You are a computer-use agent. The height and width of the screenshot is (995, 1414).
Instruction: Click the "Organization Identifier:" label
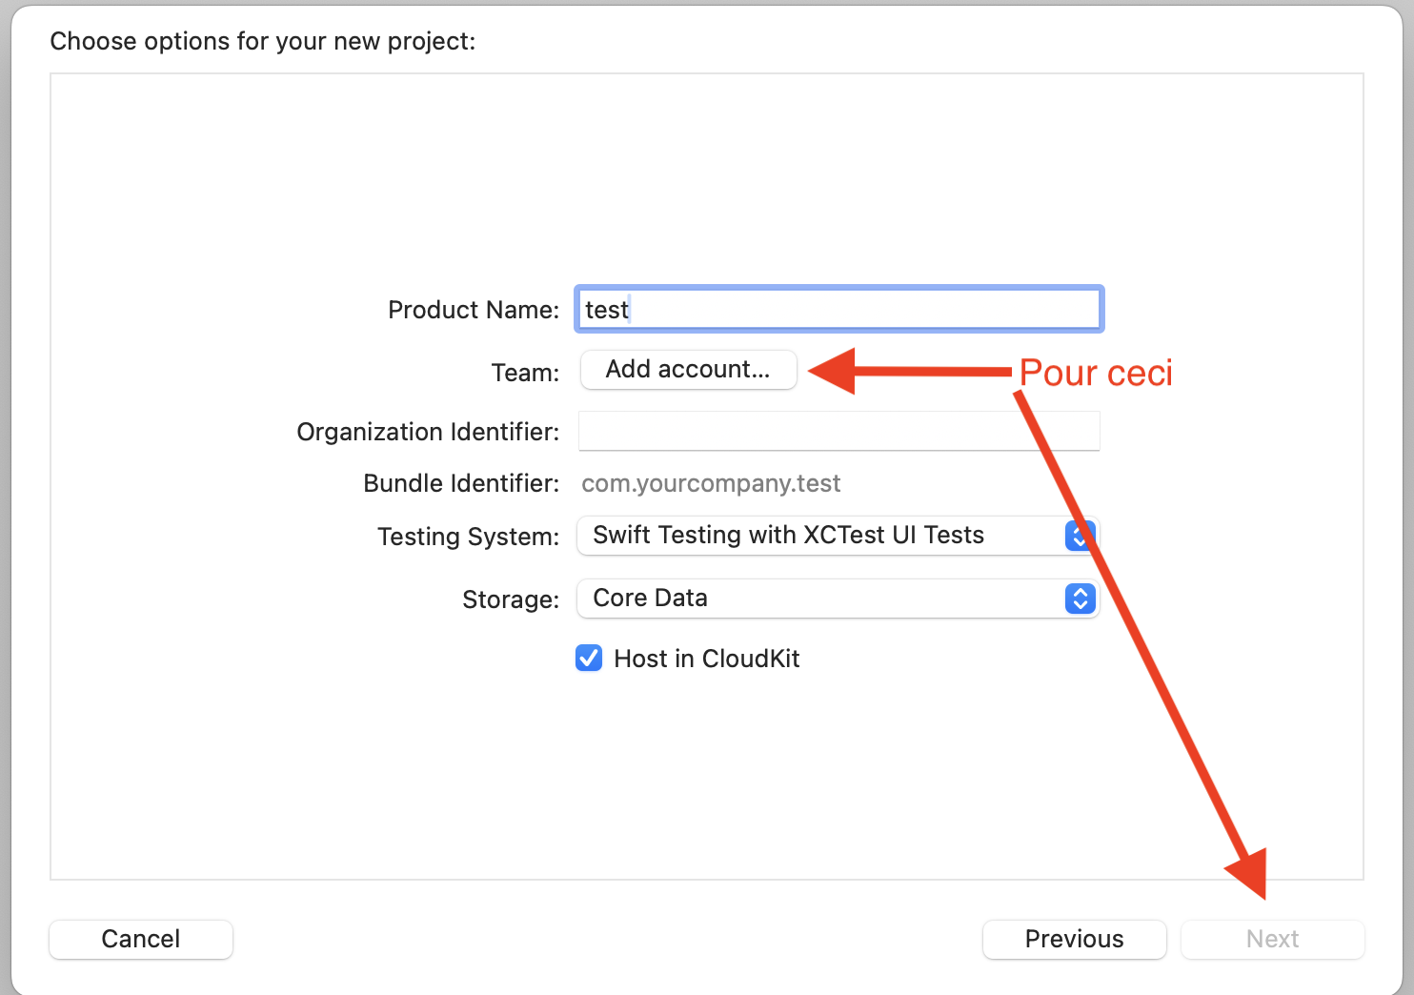[x=428, y=432]
